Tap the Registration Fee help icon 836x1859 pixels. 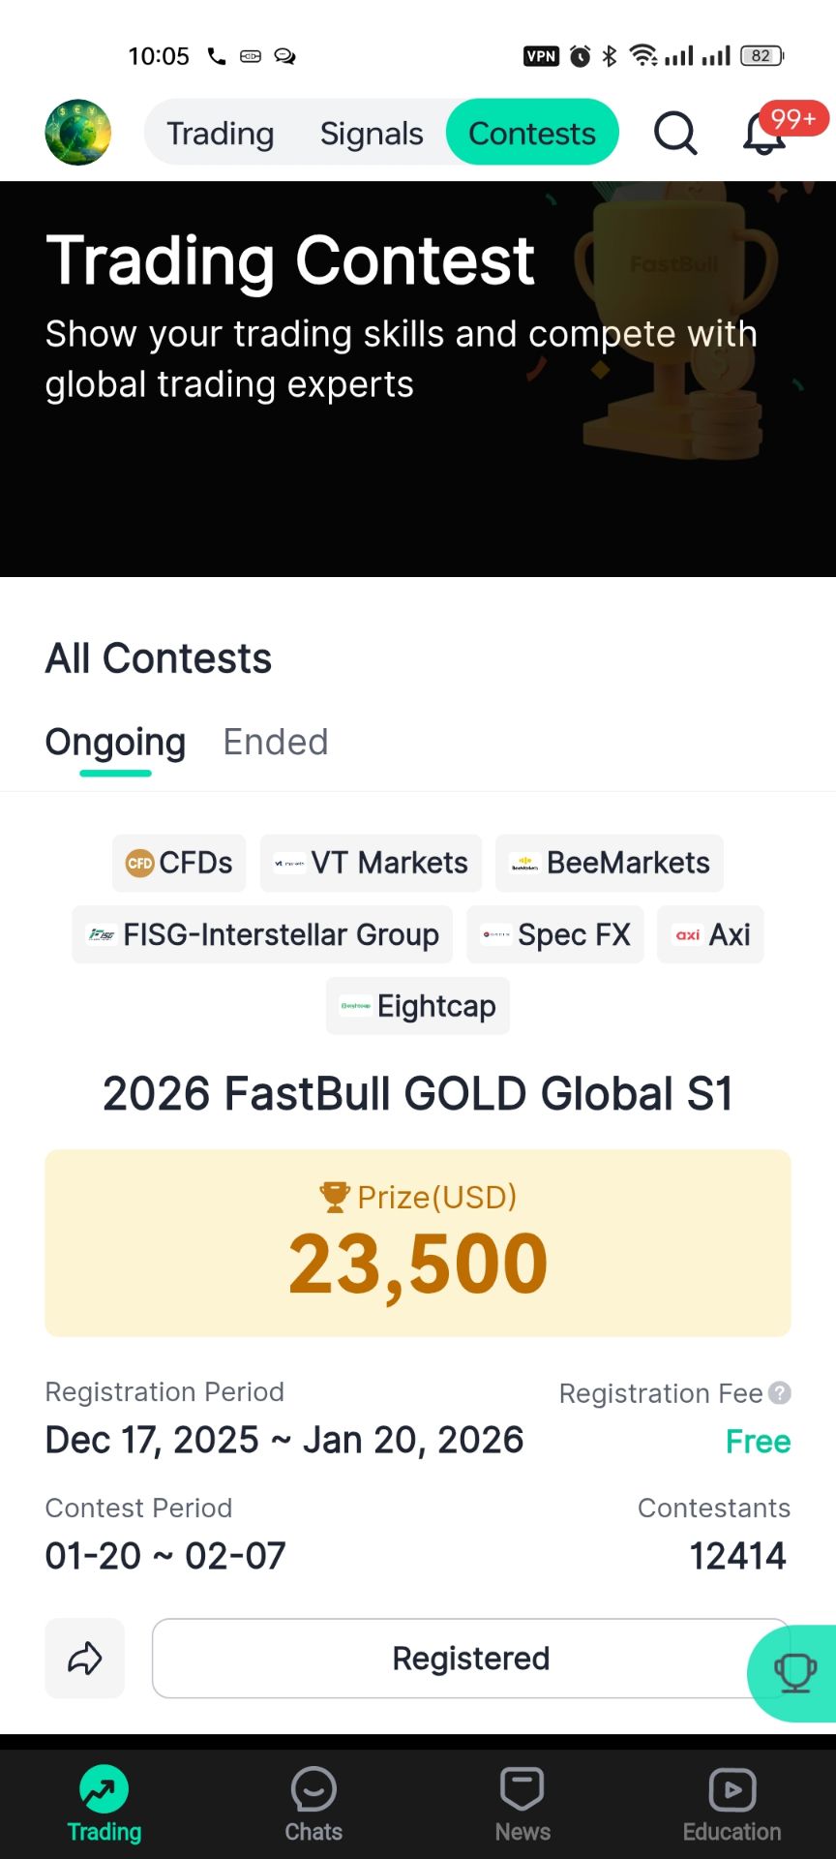[780, 1392]
